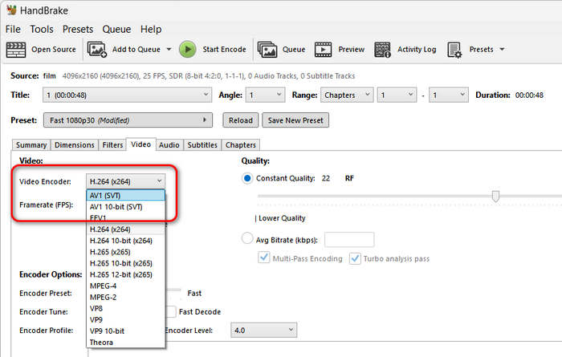This screenshot has width=562, height=357.
Task: Click the Add to Queue picture icon
Action: [x=97, y=50]
